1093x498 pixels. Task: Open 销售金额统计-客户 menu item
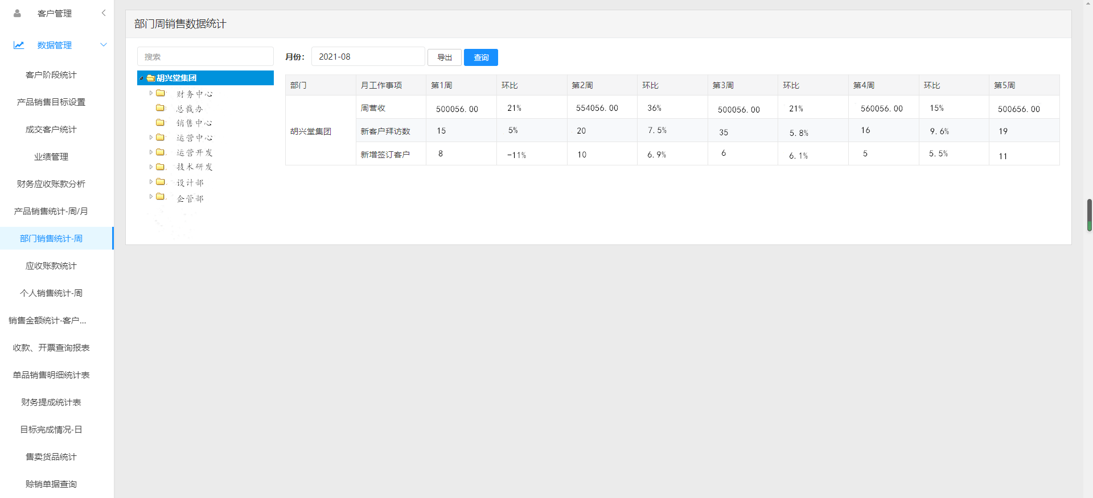[x=48, y=320]
